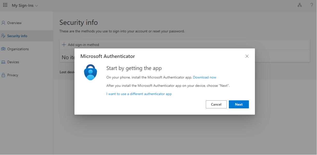Navigate to the Security info section
This screenshot has width=317, height=155.
[17, 36]
